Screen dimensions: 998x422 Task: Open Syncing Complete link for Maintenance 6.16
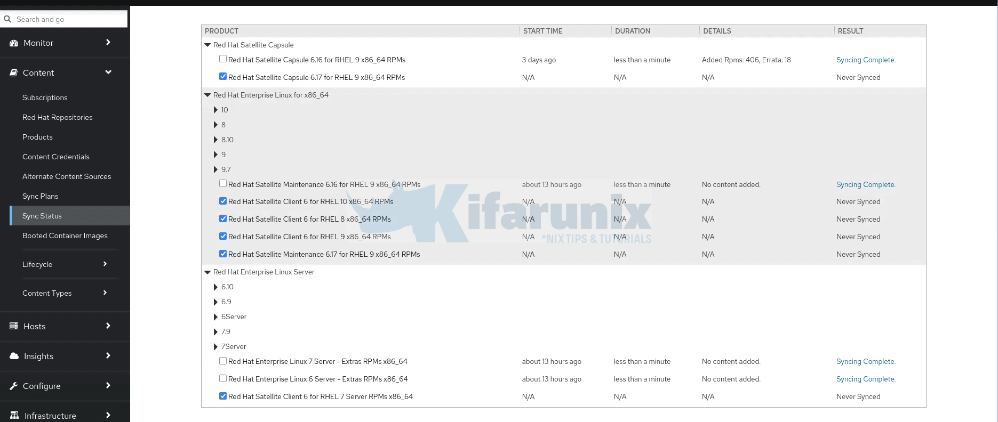pos(866,184)
